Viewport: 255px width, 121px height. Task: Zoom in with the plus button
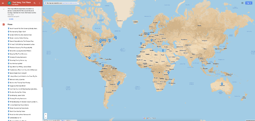point(46,114)
